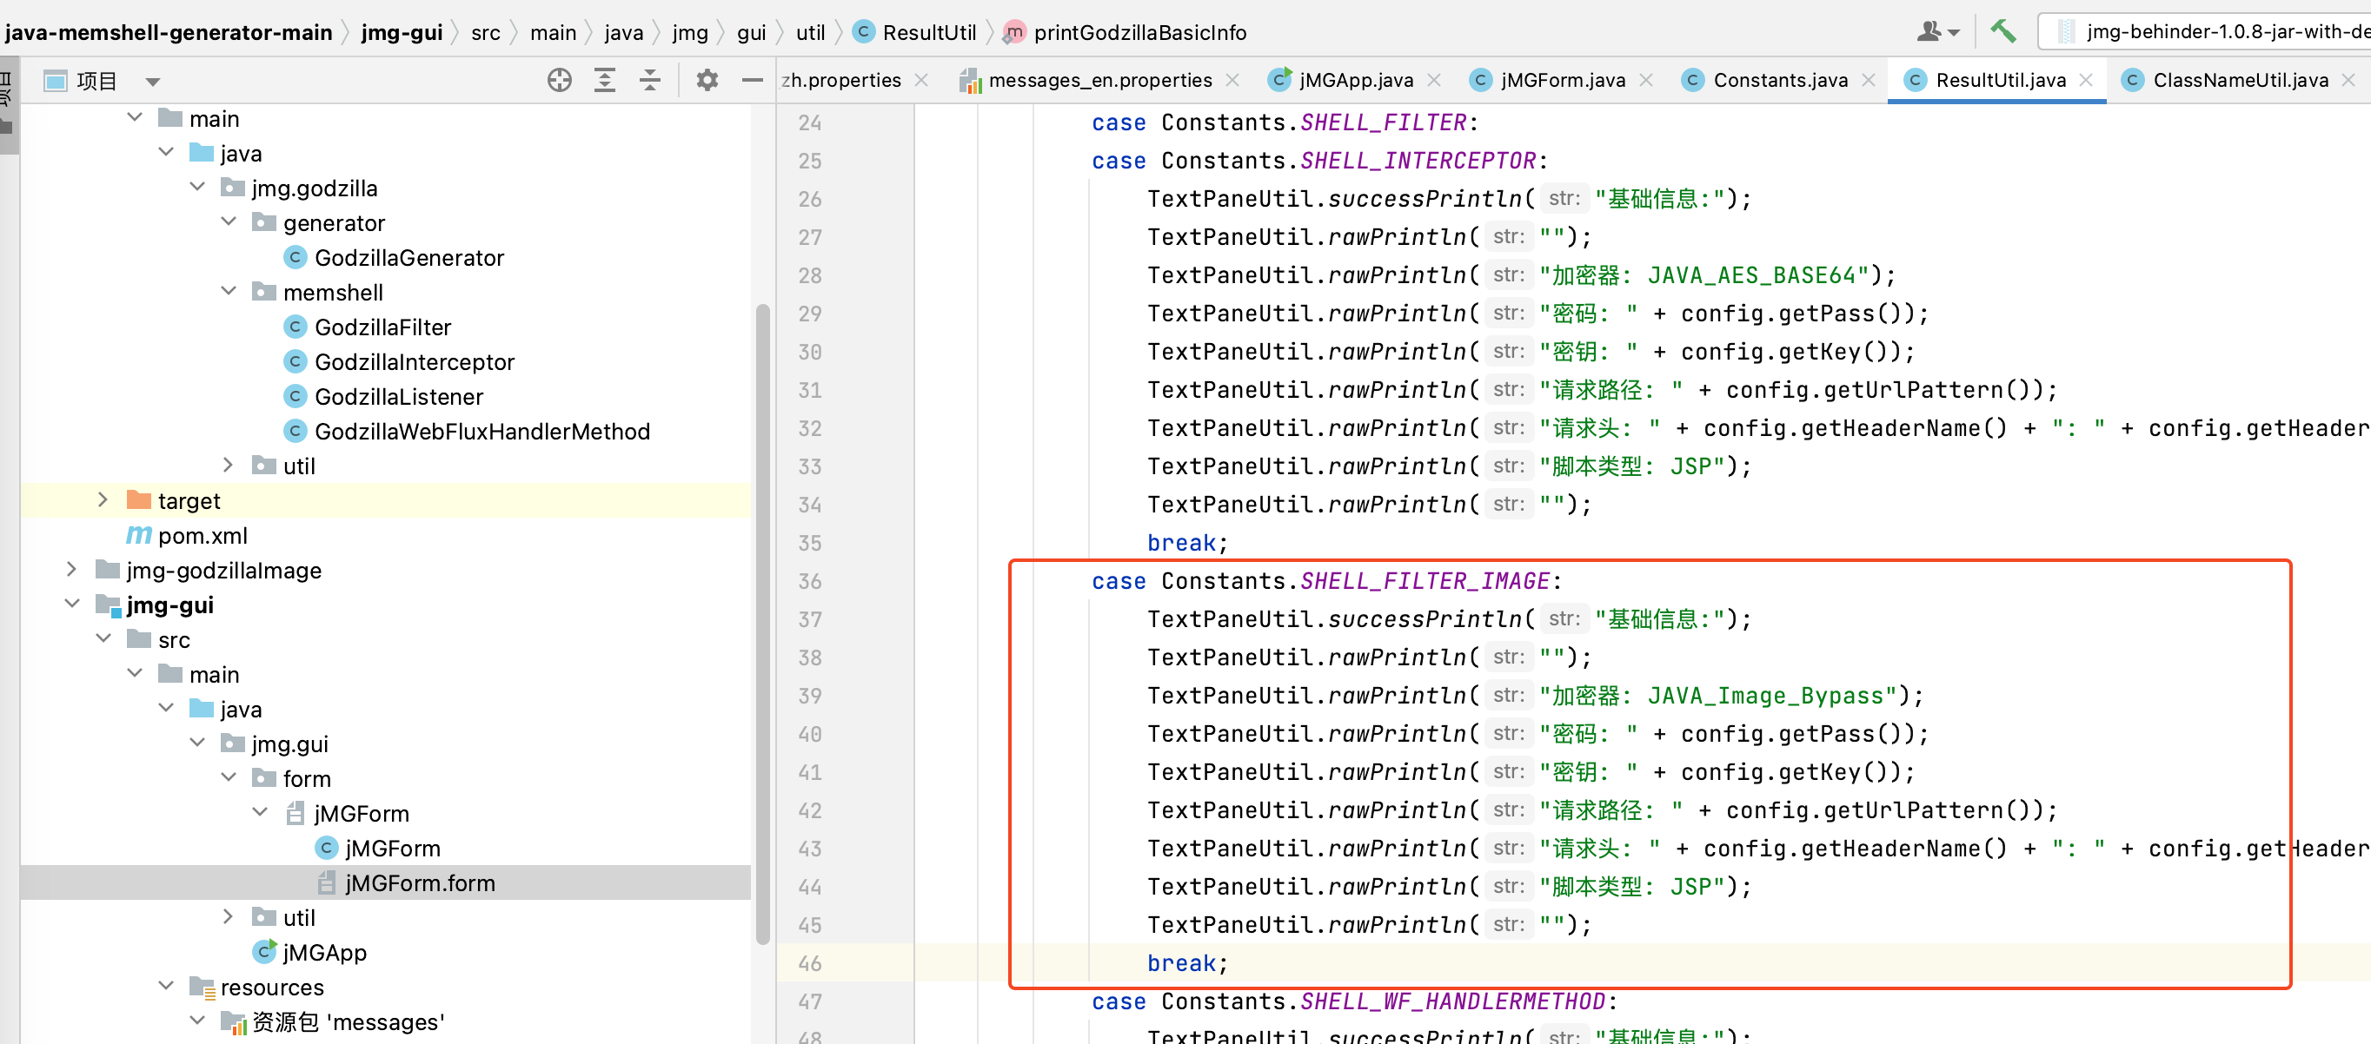Click the util breadcrumb segment
Screen dimensions: 2371x1044
[x=810, y=32]
